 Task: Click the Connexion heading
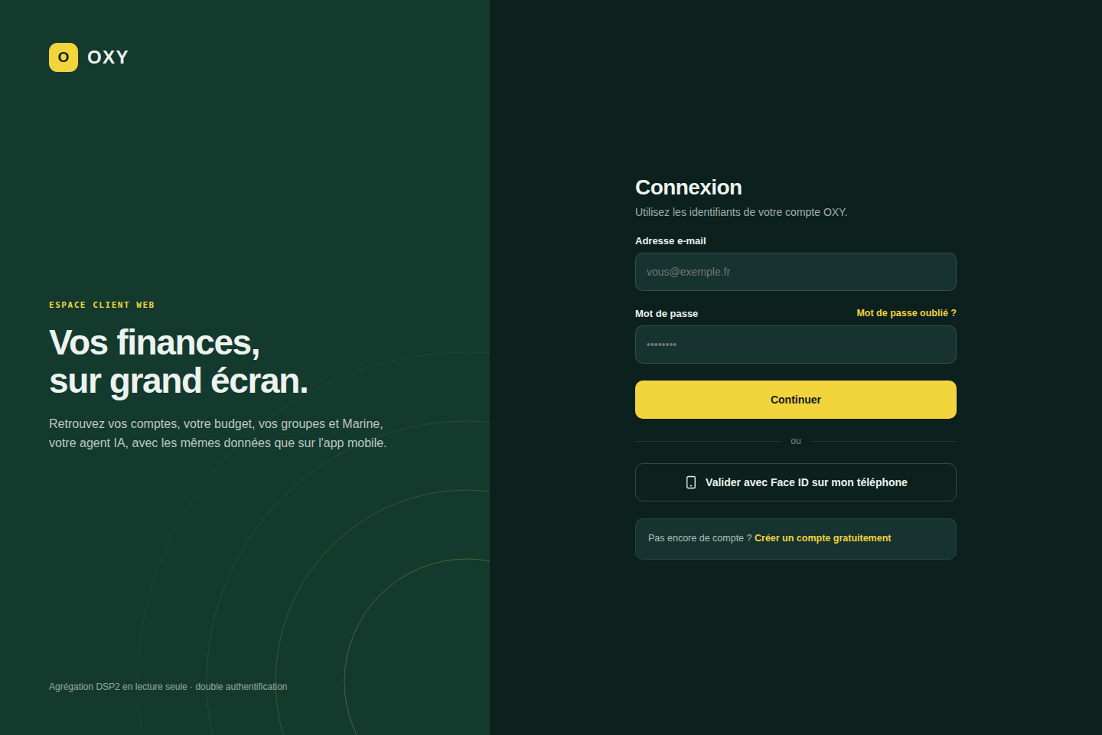click(x=689, y=188)
